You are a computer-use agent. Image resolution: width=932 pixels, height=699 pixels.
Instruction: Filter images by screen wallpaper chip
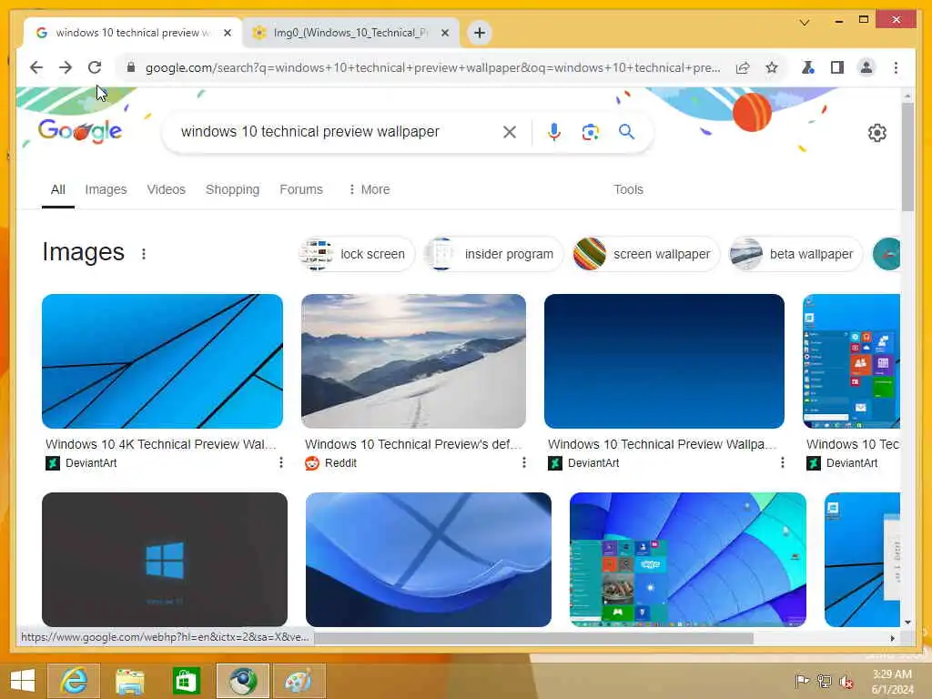(x=645, y=254)
